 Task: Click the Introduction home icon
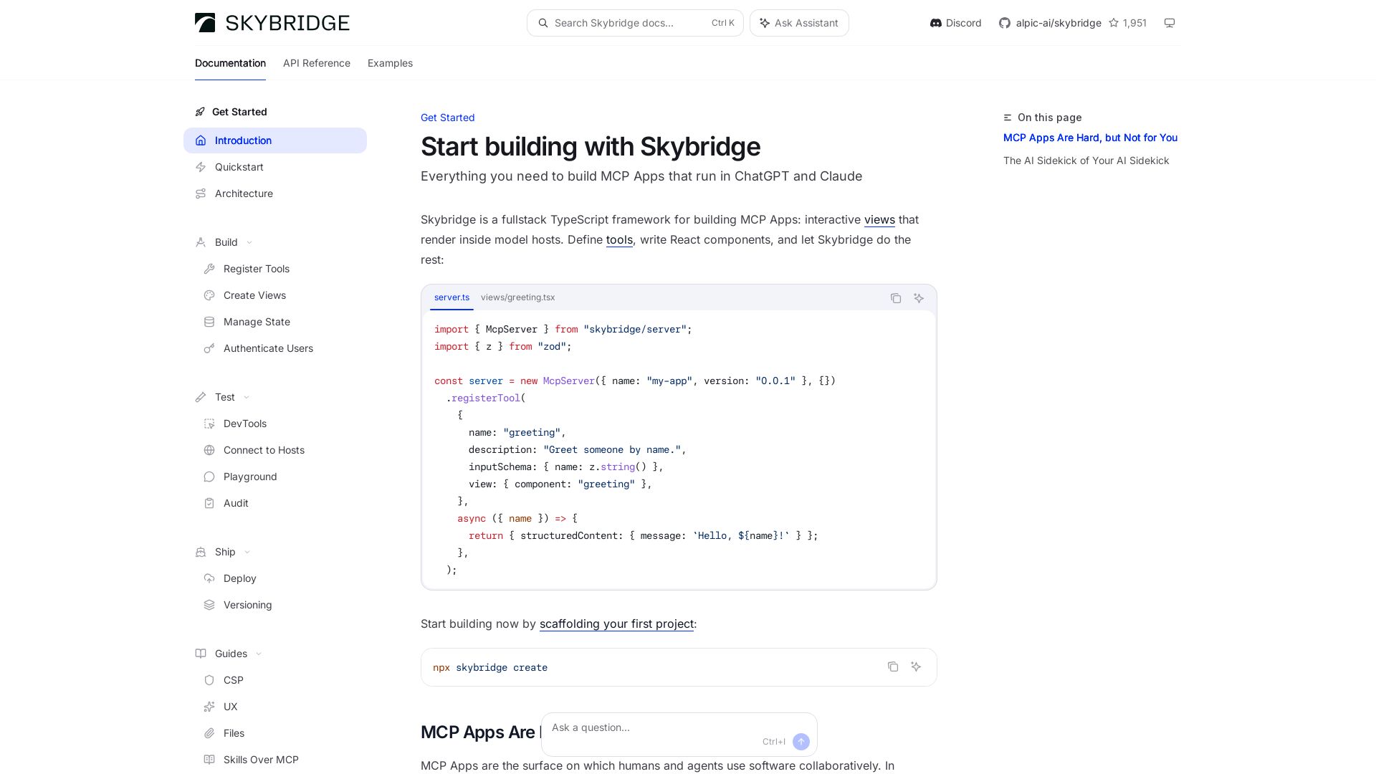click(201, 140)
